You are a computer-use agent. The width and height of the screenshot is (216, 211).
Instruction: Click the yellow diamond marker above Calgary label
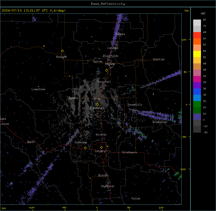pyautogui.click(x=101, y=148)
